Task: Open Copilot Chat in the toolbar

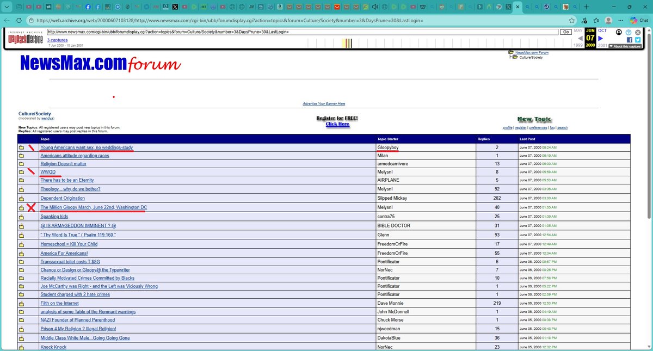Action: point(639,20)
